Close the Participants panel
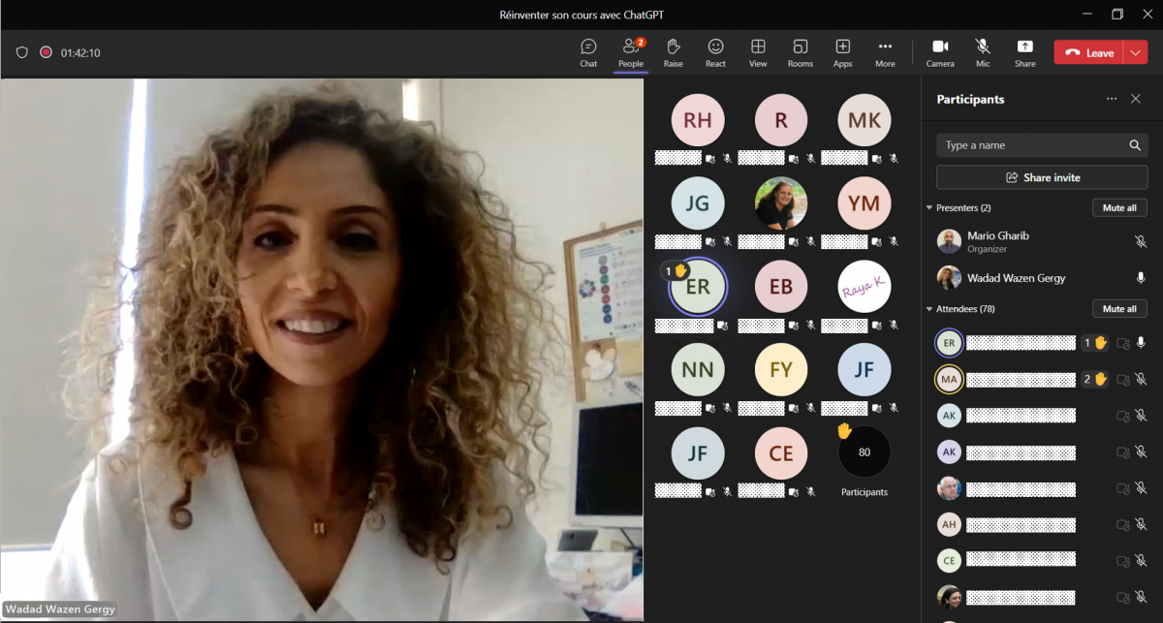This screenshot has width=1163, height=623. [1136, 99]
